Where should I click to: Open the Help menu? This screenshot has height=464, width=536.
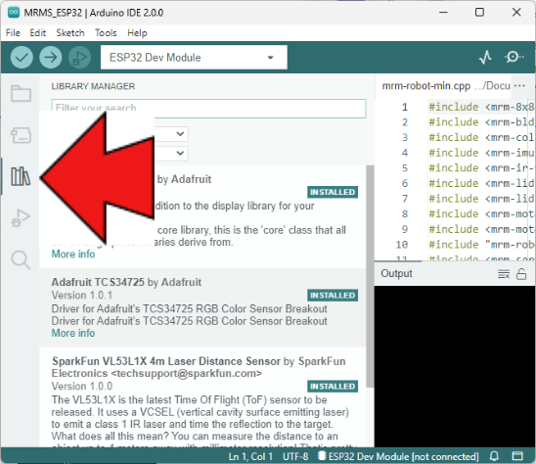pyautogui.click(x=137, y=33)
